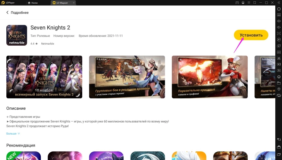Go back using Подробнее arrow
The height and width of the screenshot is (160, 282).
tap(7, 12)
